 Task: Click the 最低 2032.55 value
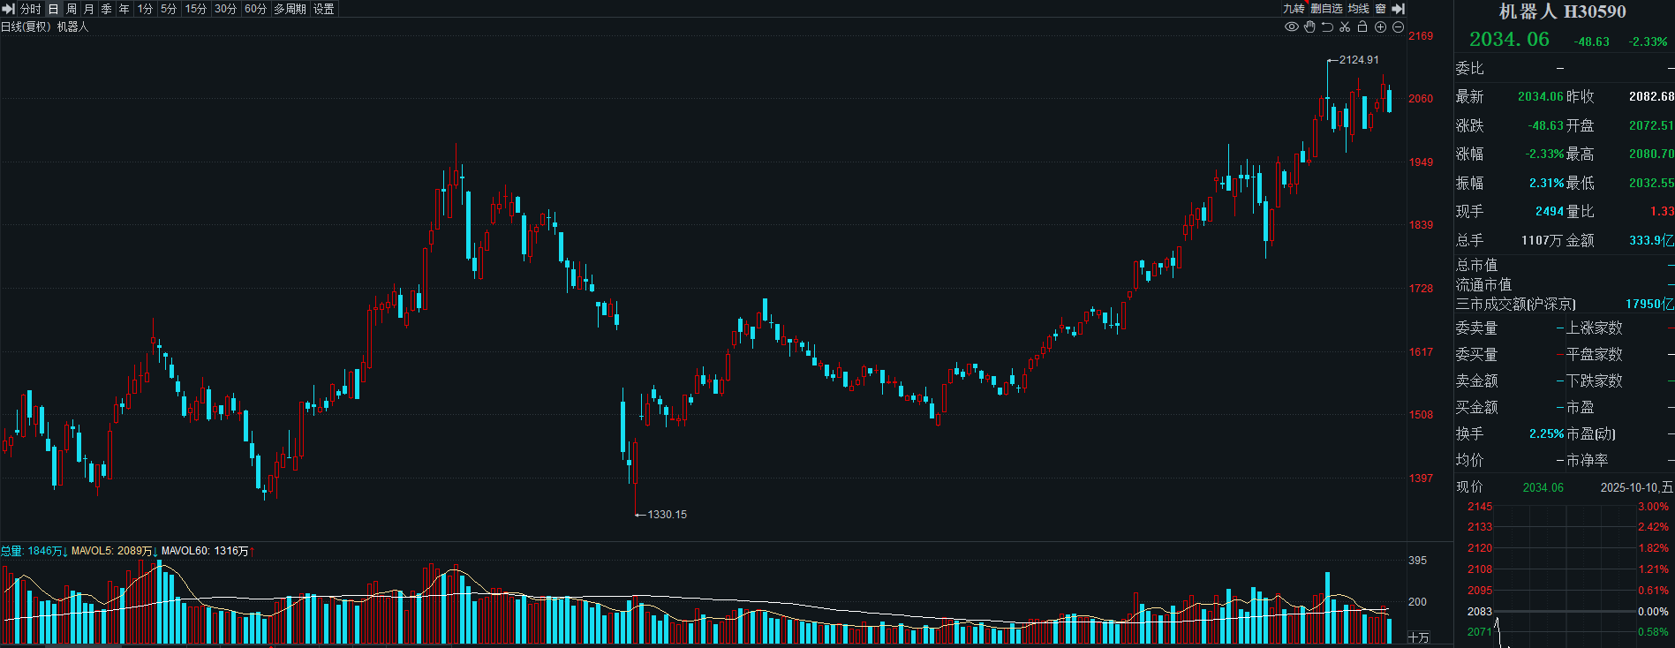pos(1651,183)
